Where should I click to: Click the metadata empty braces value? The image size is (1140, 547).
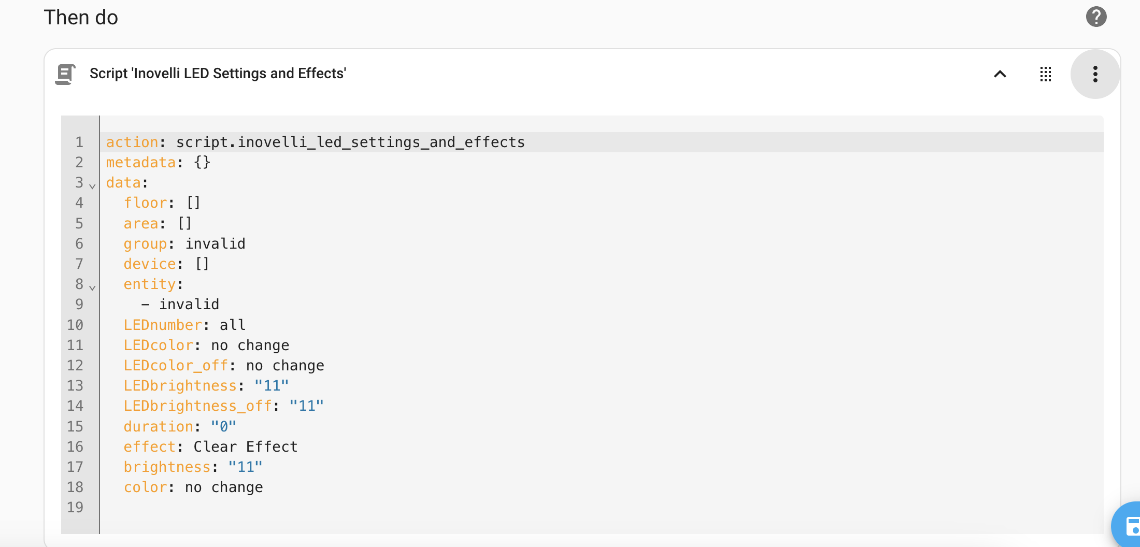point(202,163)
